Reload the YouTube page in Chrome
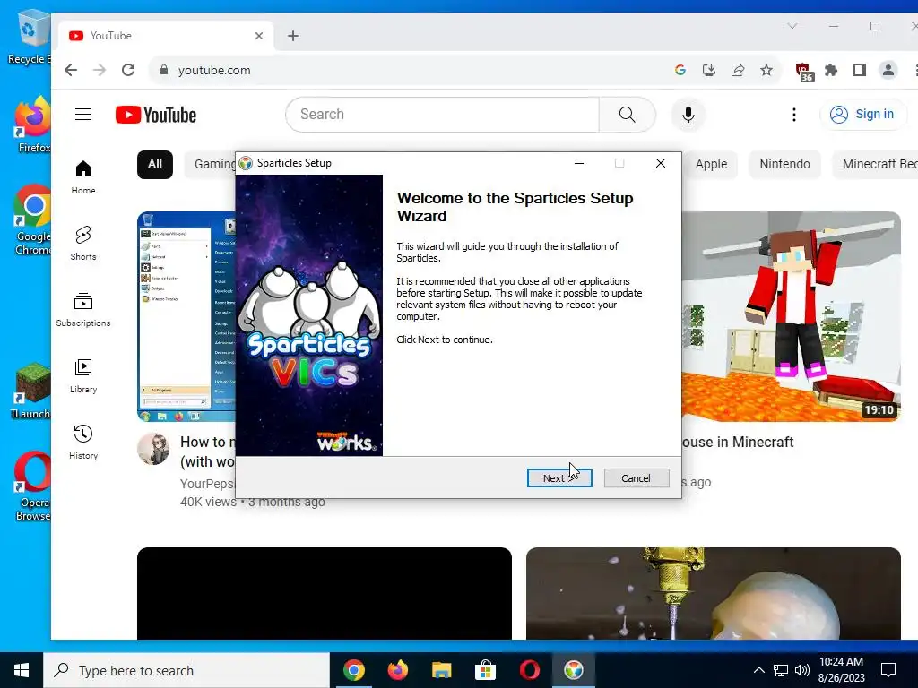Screen dimensions: 918x688 (x=128, y=70)
